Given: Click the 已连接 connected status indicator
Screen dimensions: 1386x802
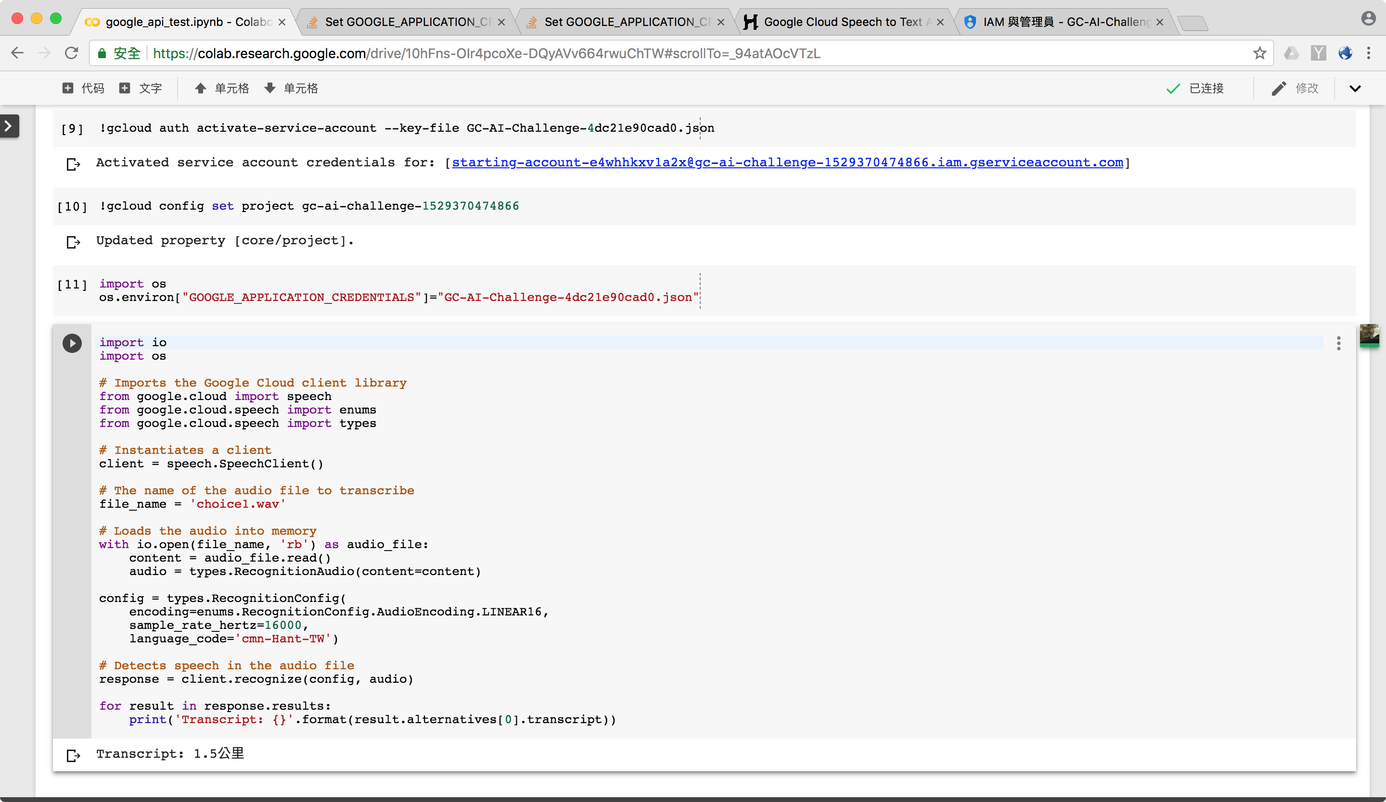Looking at the screenshot, I should click(x=1195, y=88).
